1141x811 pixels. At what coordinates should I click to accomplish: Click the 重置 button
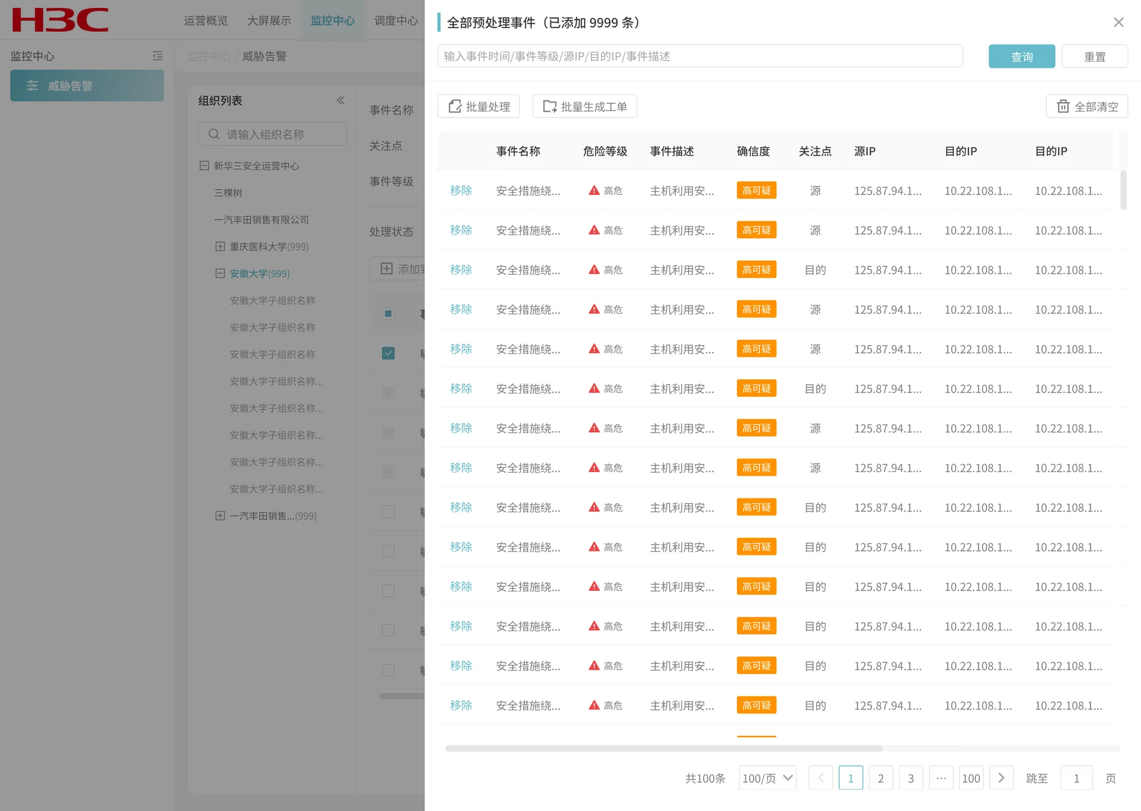tap(1095, 56)
